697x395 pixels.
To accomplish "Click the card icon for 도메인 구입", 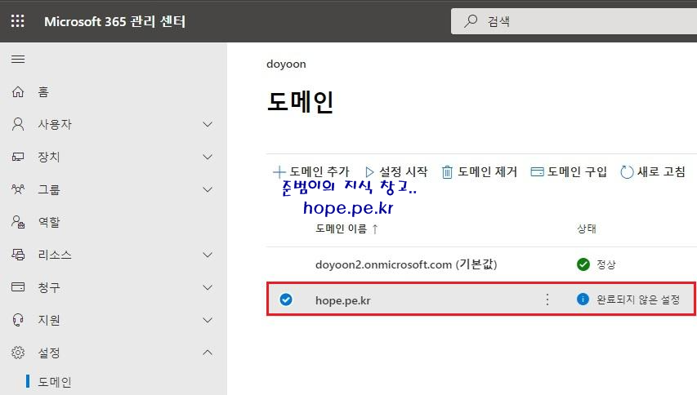I will coord(537,171).
